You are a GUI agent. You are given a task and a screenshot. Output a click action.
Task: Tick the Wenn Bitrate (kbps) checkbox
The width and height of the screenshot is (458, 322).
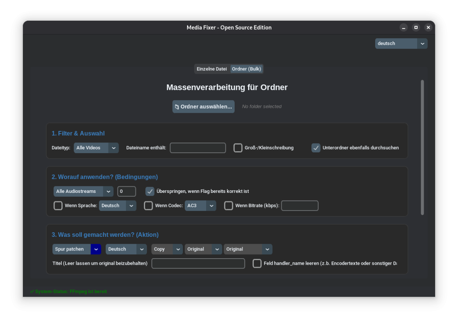point(229,206)
